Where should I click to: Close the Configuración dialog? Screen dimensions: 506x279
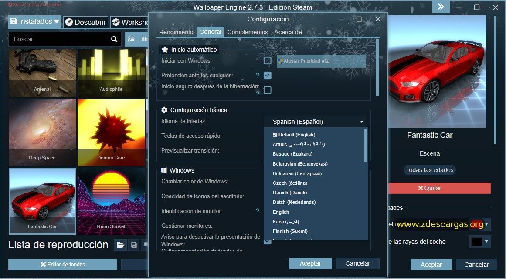(x=378, y=19)
